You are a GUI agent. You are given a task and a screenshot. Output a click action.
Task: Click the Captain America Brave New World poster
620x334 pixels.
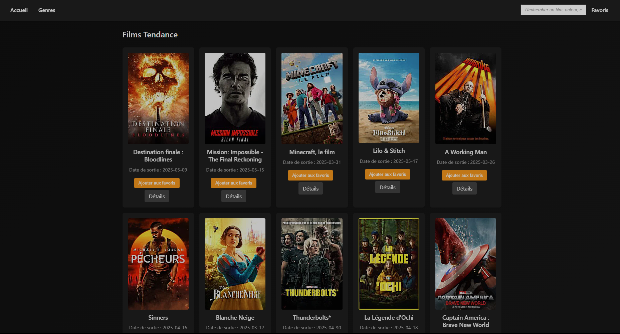(x=465, y=264)
